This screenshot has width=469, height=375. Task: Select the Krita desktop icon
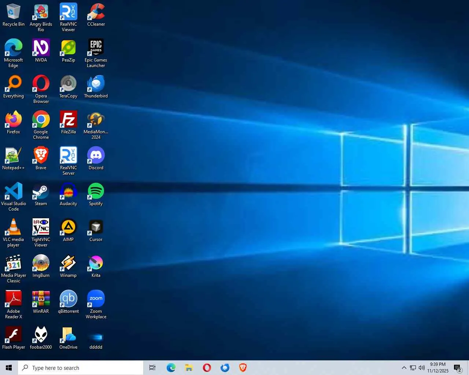coord(96,266)
